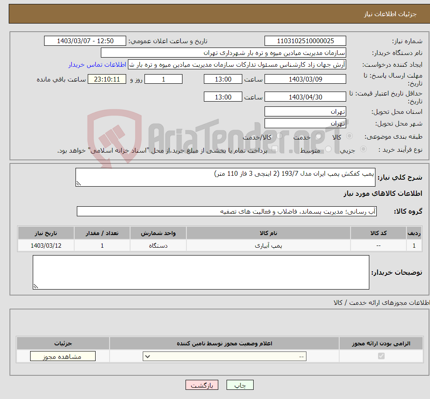430x399 pixels.
Task: Click the price validity date 1403/04/30
Action: tap(305, 97)
